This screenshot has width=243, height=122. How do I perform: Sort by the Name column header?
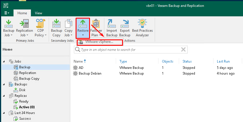(78, 61)
